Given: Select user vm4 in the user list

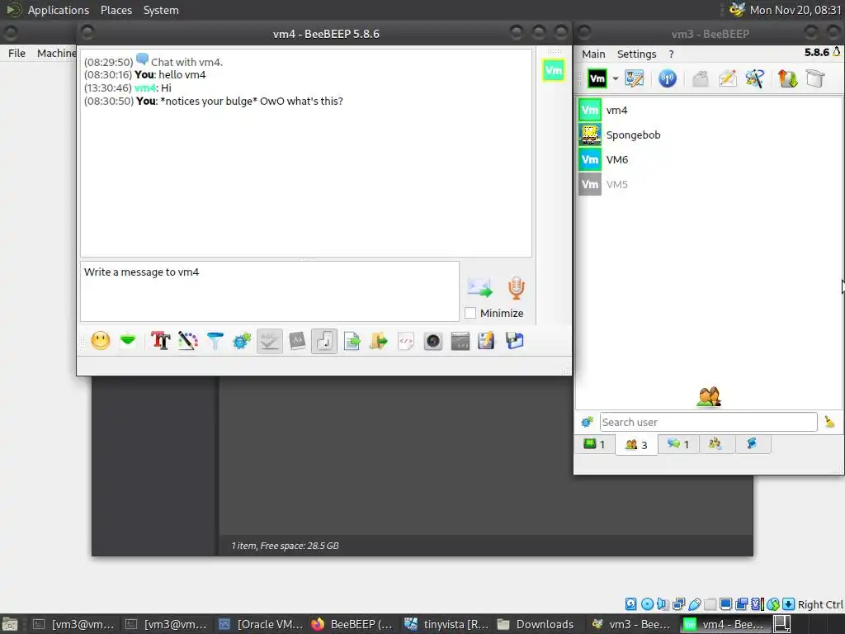Looking at the screenshot, I should [709, 110].
